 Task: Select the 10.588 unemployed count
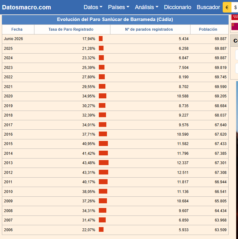point(183,96)
